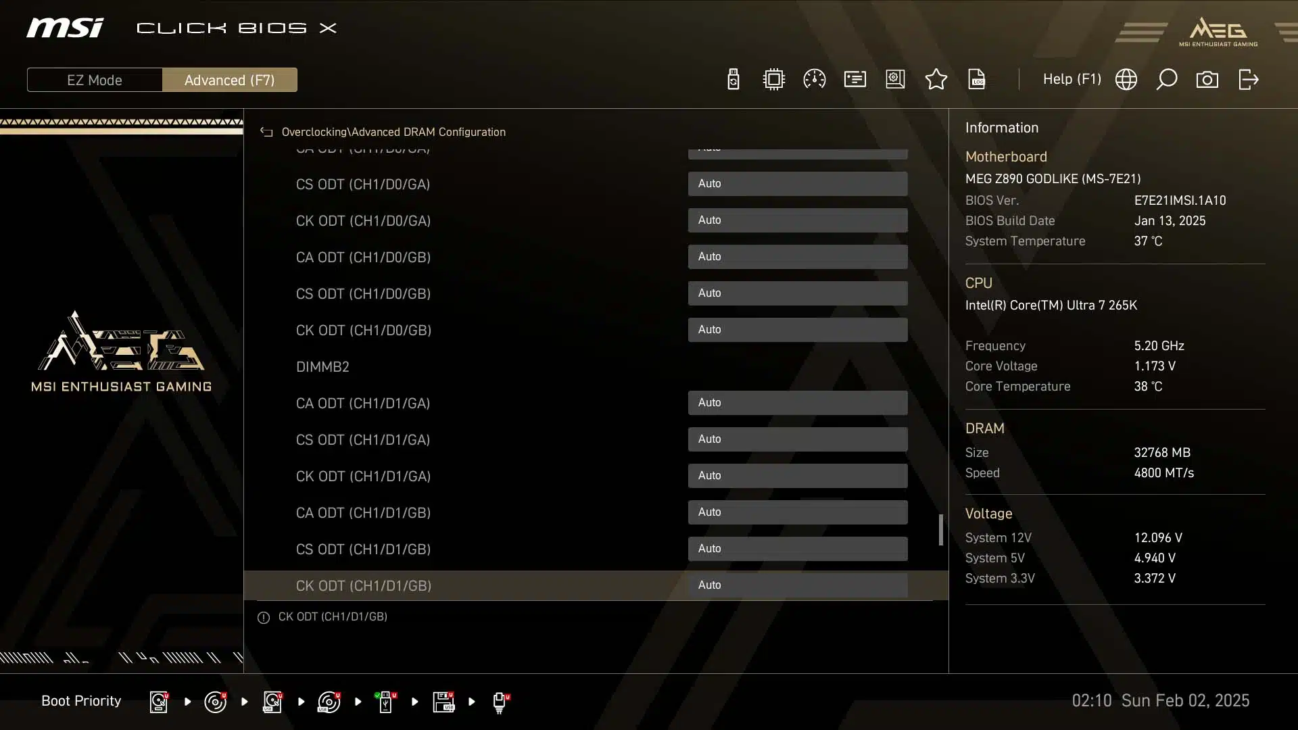Click the Boot Priority label
1298x730 pixels.
(x=81, y=701)
